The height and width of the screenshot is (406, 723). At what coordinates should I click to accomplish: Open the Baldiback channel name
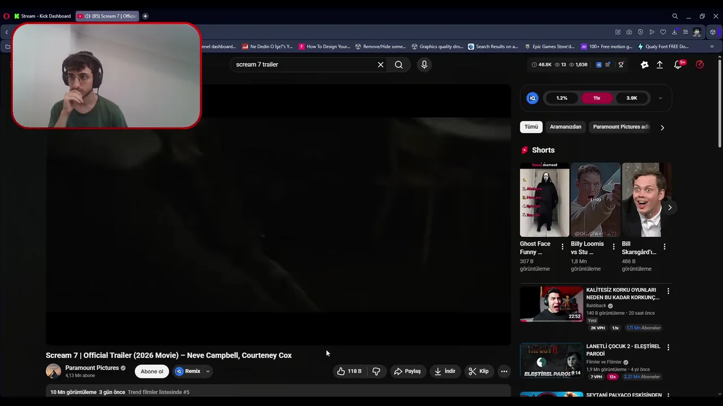(x=596, y=306)
